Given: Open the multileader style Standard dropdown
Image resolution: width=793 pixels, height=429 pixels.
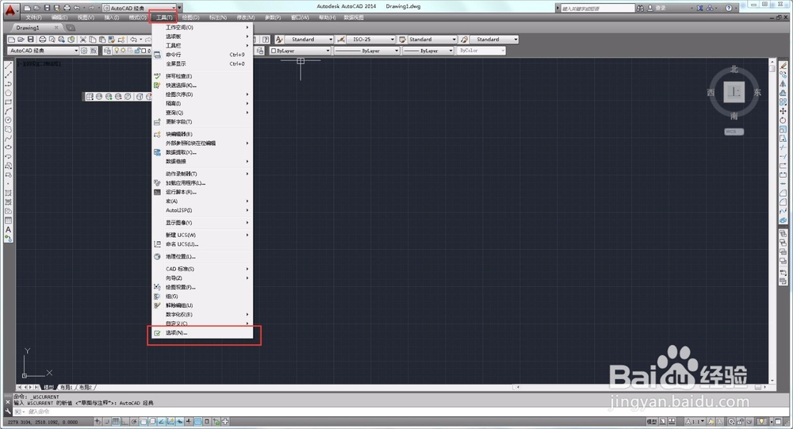Looking at the screenshot, I should (x=494, y=40).
